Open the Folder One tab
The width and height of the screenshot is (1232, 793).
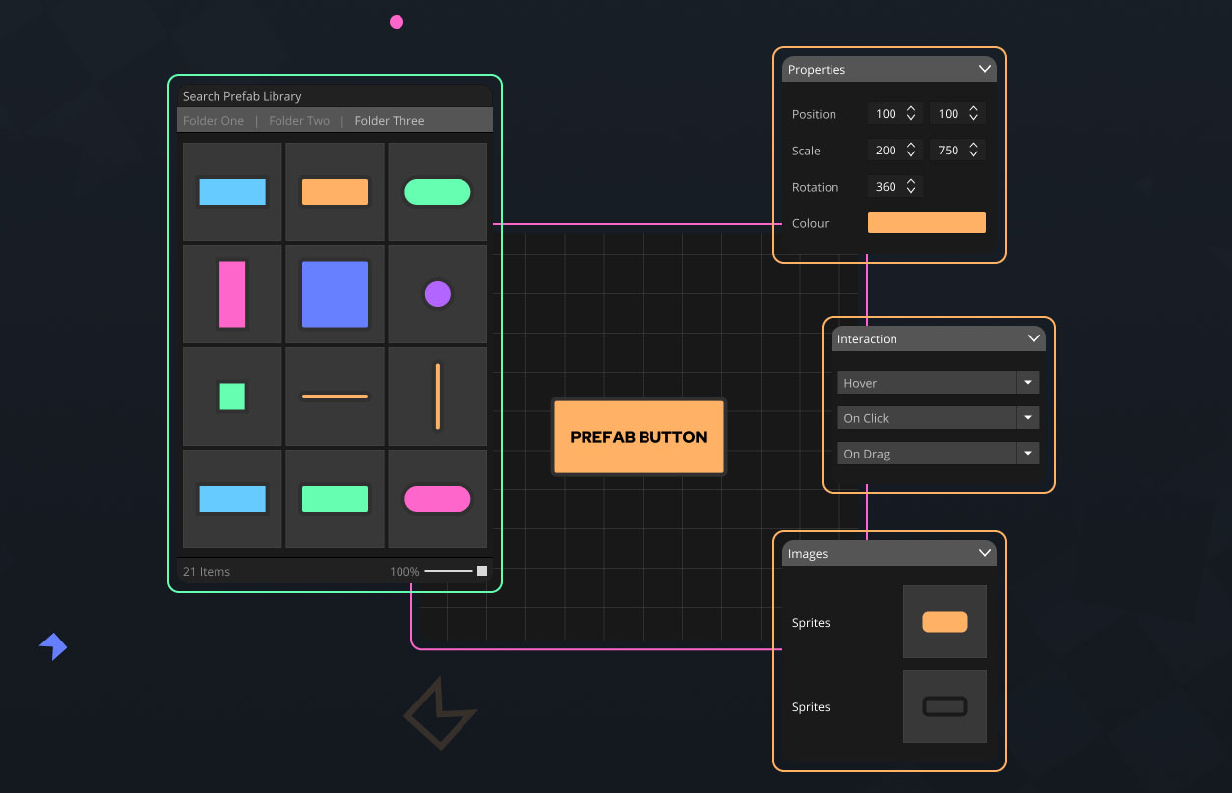pos(214,121)
